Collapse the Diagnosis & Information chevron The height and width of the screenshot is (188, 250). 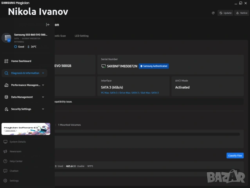click(x=43, y=73)
